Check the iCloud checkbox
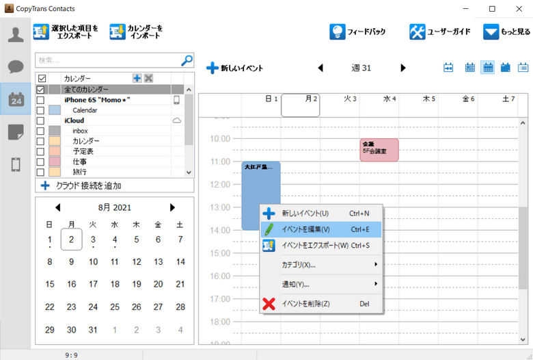Viewport: 533px width, 360px height. (40, 120)
